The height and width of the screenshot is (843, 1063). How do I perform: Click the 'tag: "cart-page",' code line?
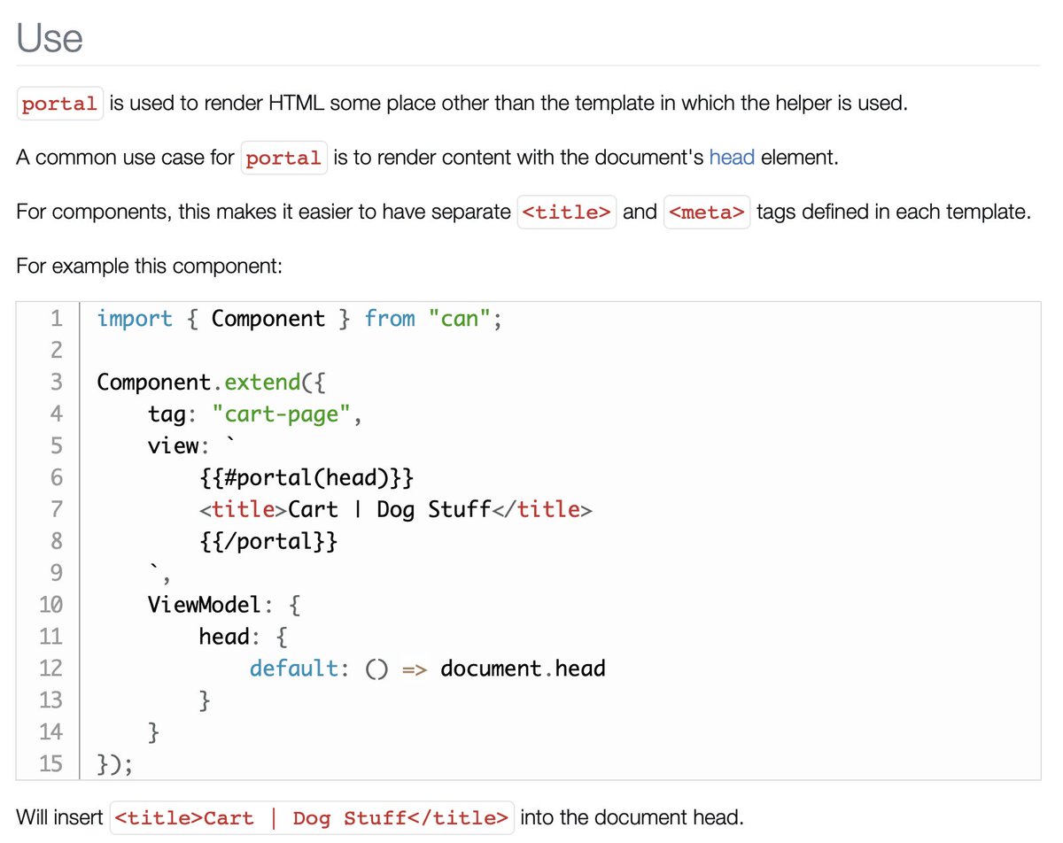255,414
